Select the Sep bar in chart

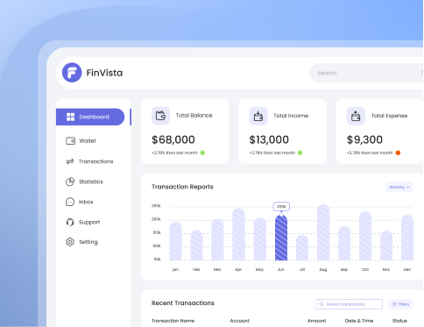point(344,244)
